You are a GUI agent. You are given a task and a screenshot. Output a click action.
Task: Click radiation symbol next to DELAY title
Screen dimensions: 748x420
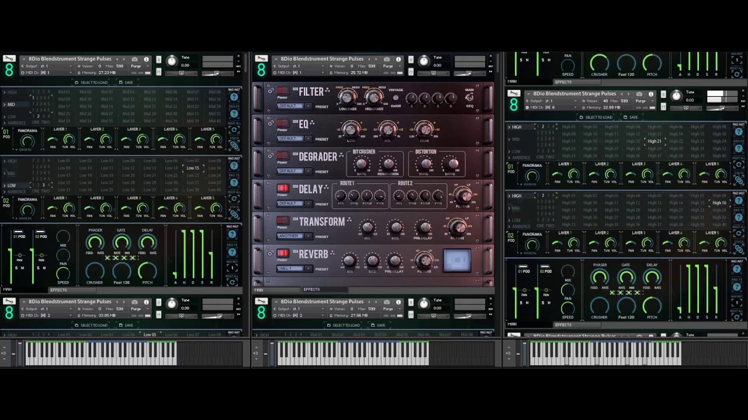pyautogui.click(x=327, y=188)
